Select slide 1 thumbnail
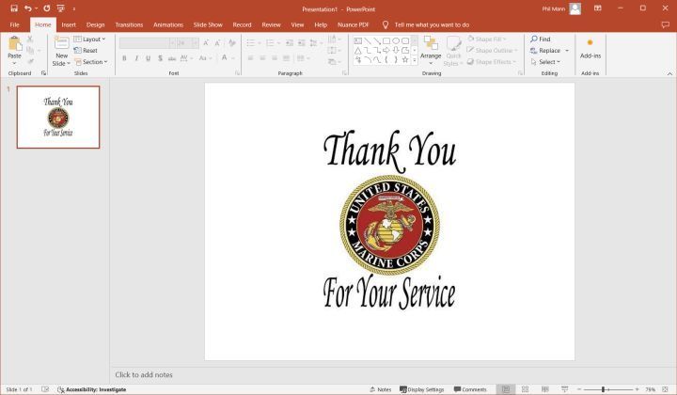 pos(57,117)
